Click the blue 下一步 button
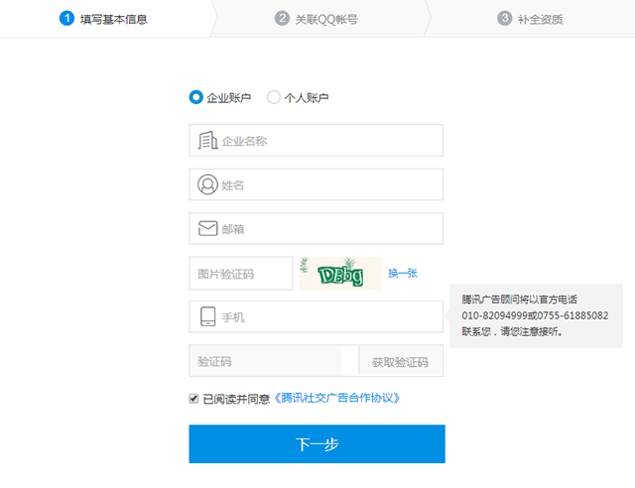The width and height of the screenshot is (635, 488). click(x=317, y=444)
